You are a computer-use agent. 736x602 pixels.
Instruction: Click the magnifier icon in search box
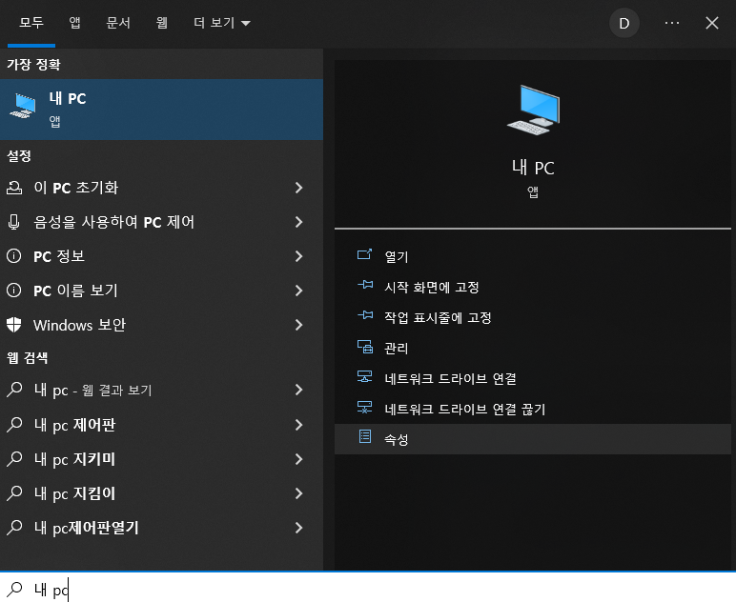[x=14, y=589]
